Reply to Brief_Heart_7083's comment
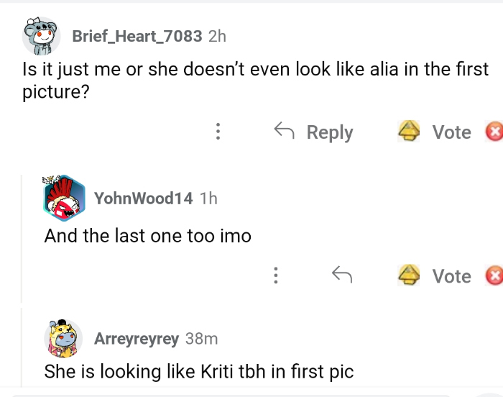The image size is (503, 397). tap(314, 132)
